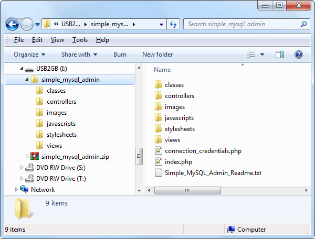Screen dimensions: 315x239
Task: Click file list scroll left arrow
Action: (x=149, y=190)
